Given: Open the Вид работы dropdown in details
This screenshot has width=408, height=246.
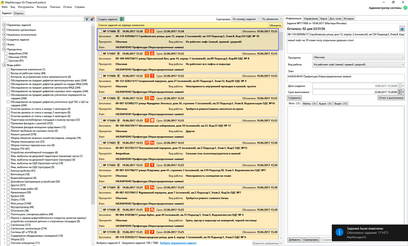Looking at the screenshot, I should click(x=358, y=65).
